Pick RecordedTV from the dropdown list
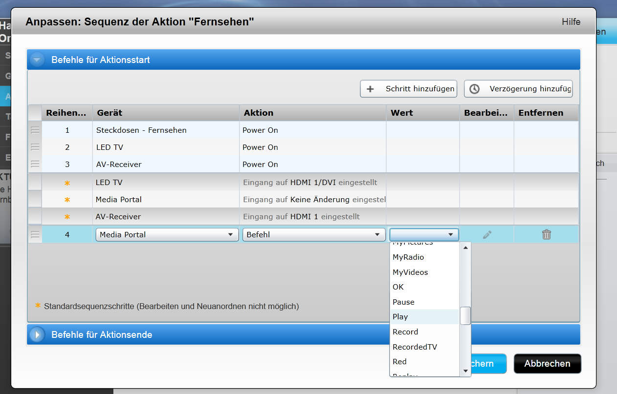 point(415,347)
